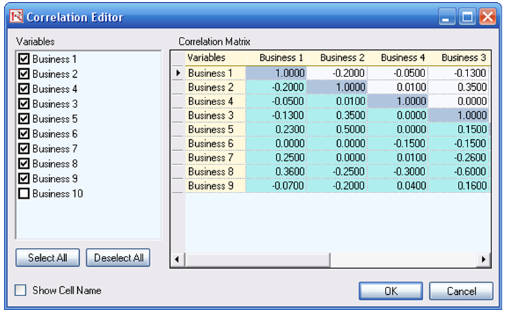
Task: Click the 0.0400 cell in Business 9 row
Action: pos(398,186)
